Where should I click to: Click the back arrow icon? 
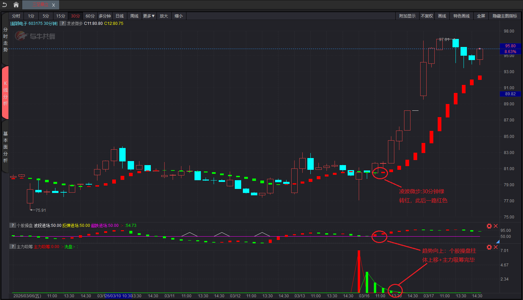(5, 5)
